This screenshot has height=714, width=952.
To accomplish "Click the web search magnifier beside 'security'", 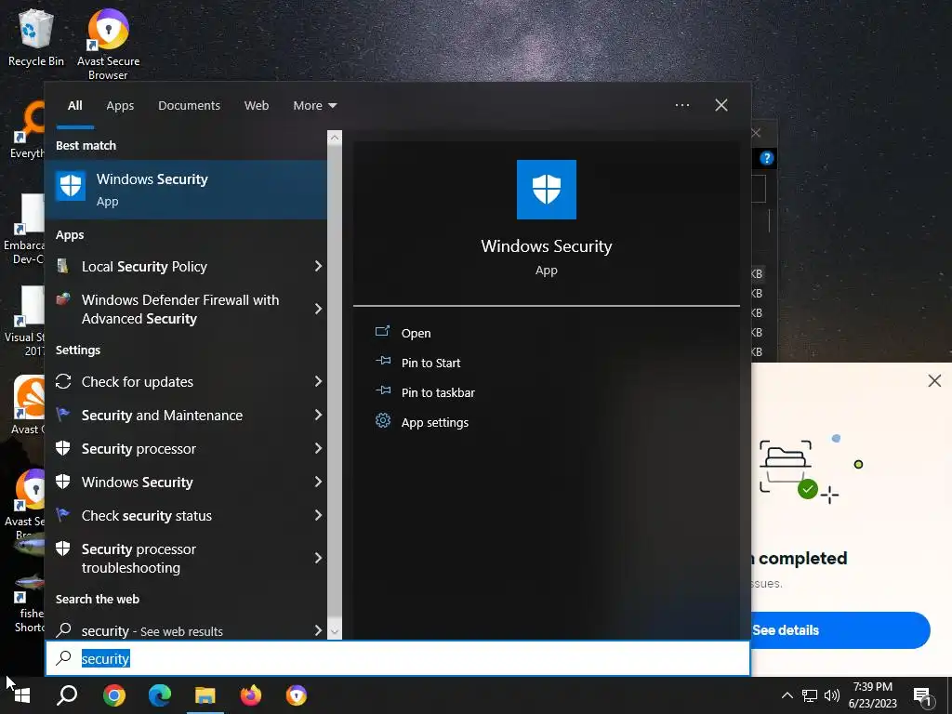I will pos(64,629).
